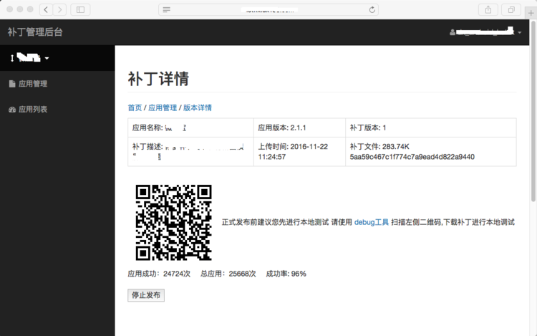This screenshot has width=537, height=336.
Task: Select the 应用名称 cell
Action: click(x=190, y=128)
